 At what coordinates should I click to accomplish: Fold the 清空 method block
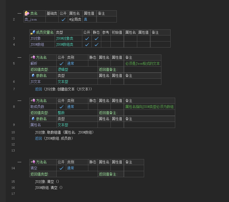[x=19, y=162]
